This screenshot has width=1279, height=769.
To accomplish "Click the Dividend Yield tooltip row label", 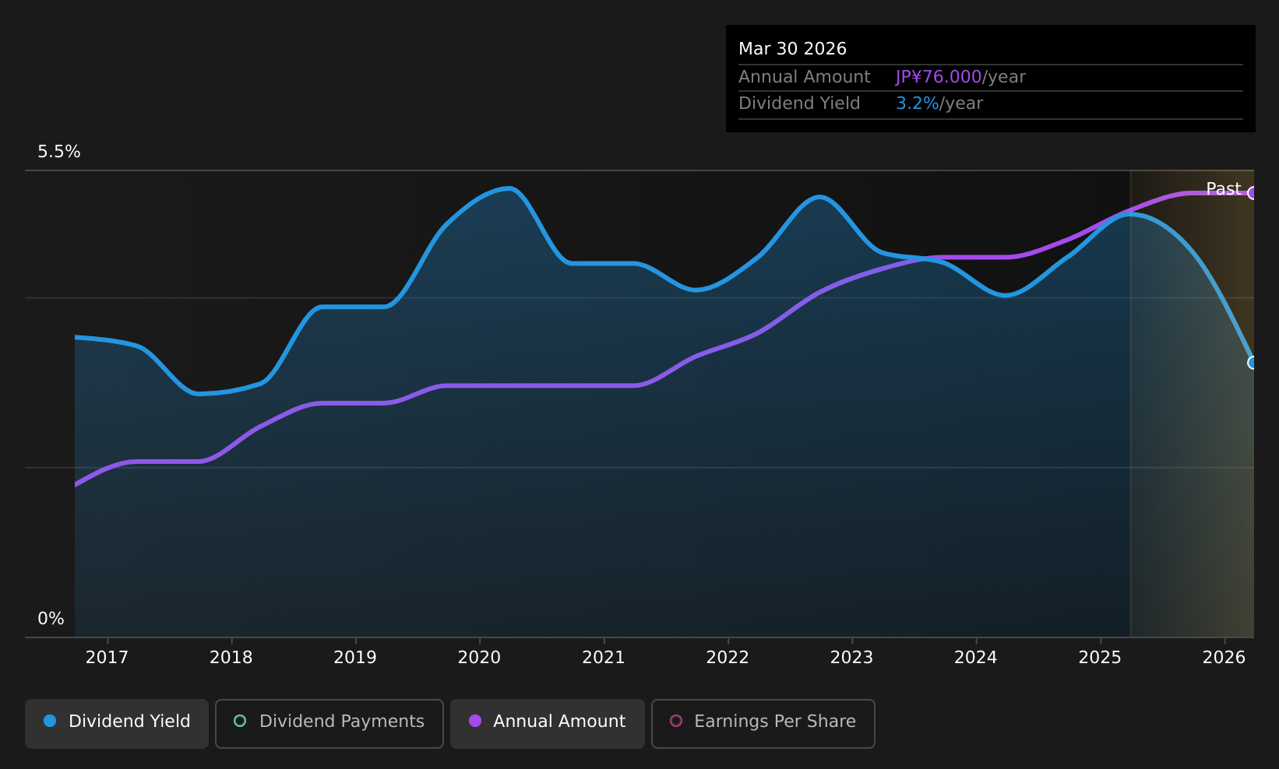I will click(799, 104).
